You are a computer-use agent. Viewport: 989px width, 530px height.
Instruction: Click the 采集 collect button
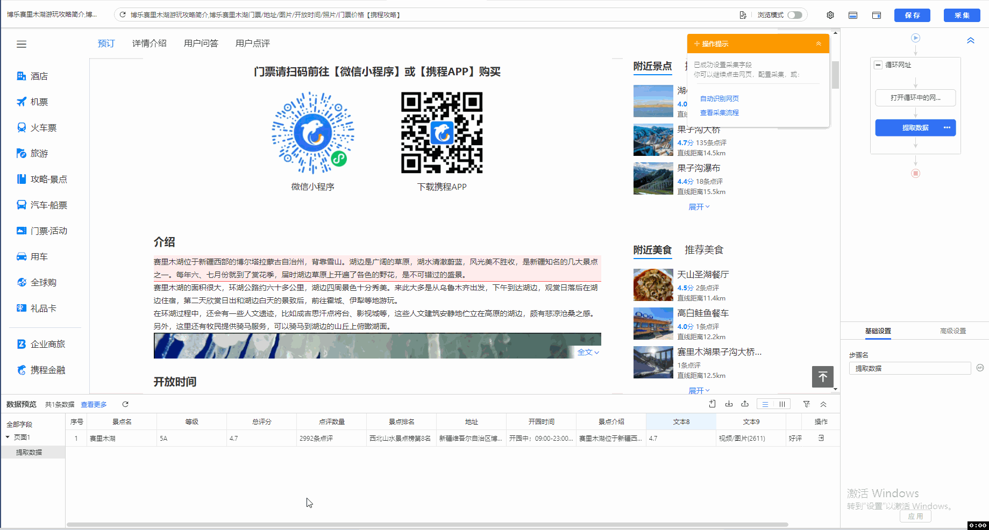962,15
